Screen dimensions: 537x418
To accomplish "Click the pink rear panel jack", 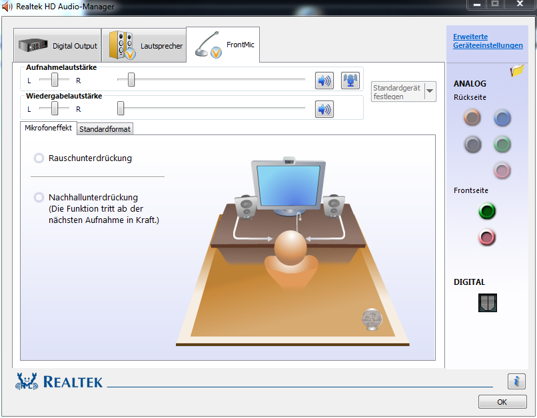I will click(502, 170).
